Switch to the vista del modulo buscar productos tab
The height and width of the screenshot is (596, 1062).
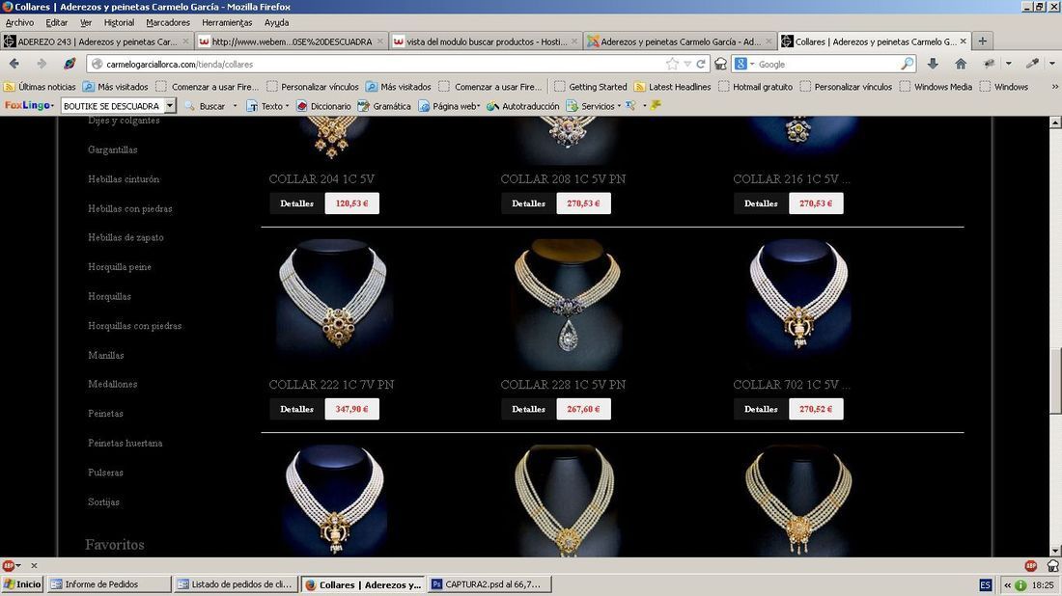click(x=485, y=41)
